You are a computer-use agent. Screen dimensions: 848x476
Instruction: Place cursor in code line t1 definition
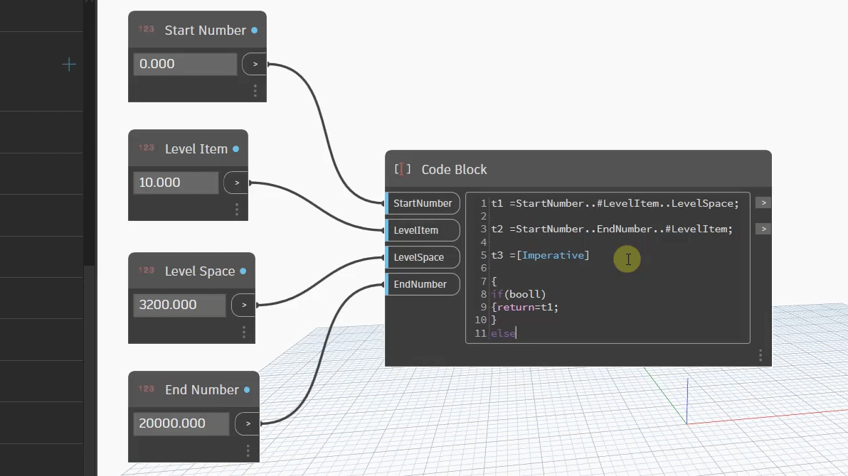click(x=615, y=203)
